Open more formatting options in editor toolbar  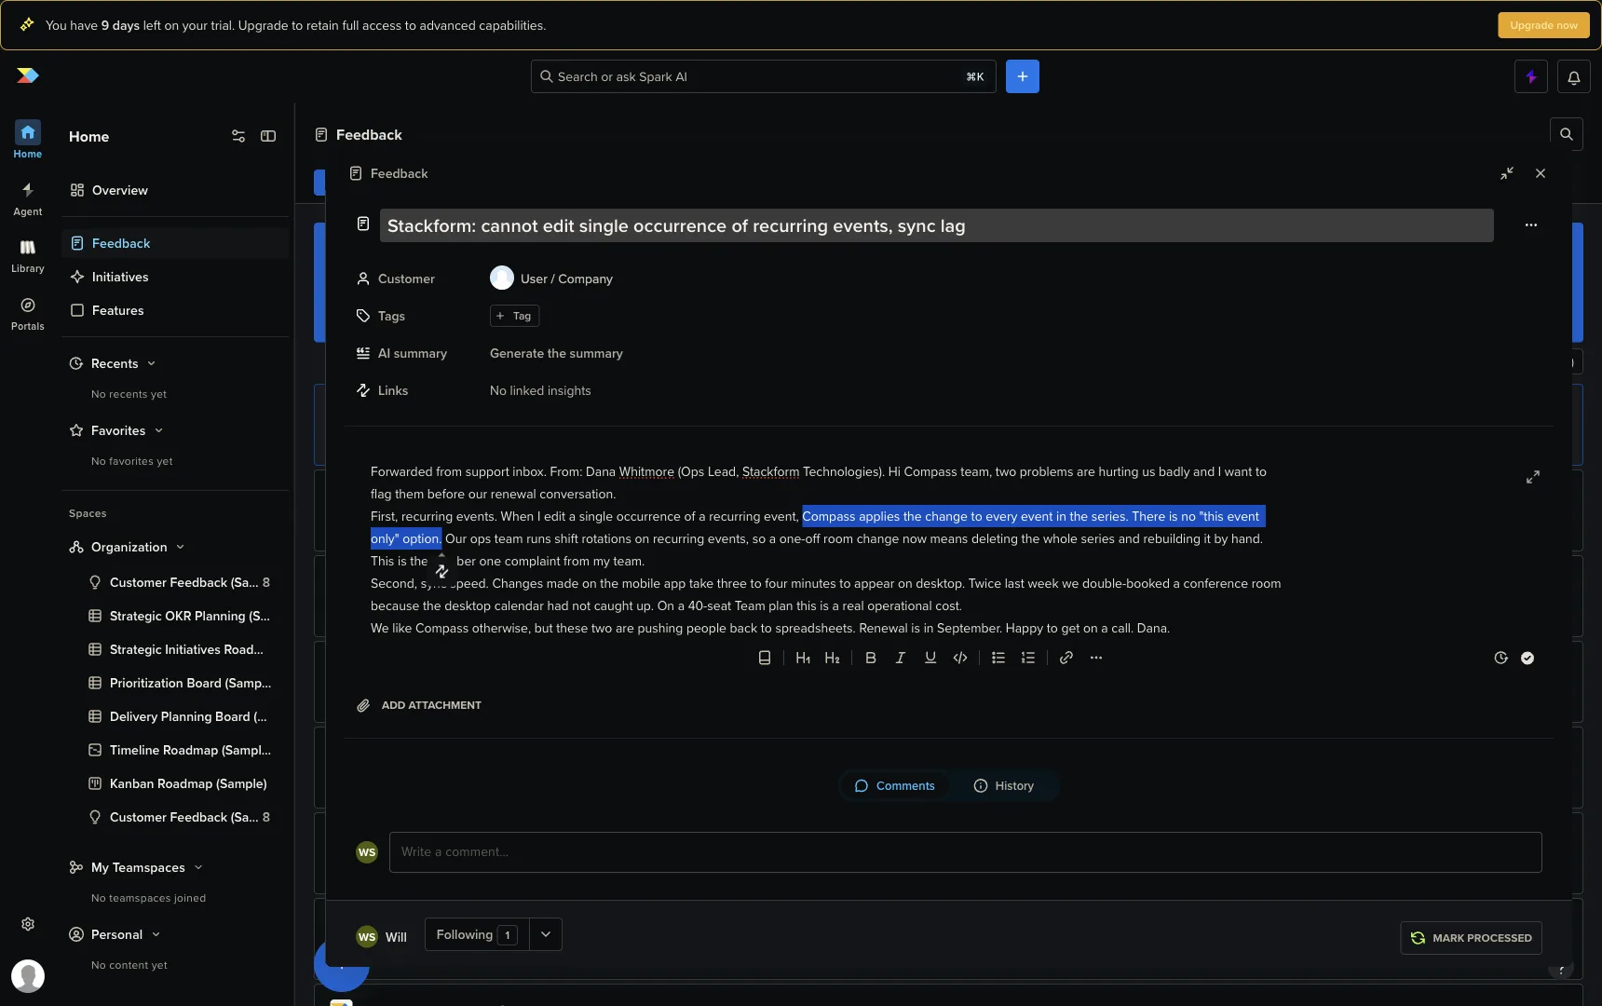pyautogui.click(x=1096, y=658)
